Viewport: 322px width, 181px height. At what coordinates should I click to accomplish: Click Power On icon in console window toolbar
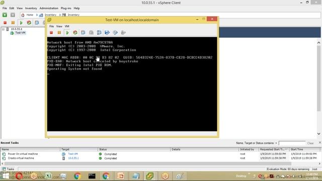click(x=67, y=33)
